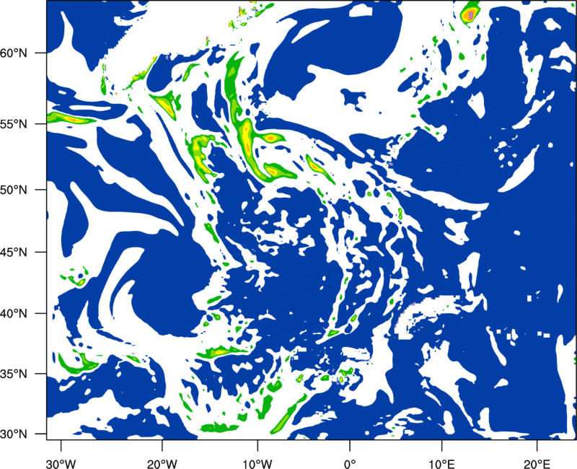Click the 45°N latitude label
577x469 pixels.
pos(14,252)
